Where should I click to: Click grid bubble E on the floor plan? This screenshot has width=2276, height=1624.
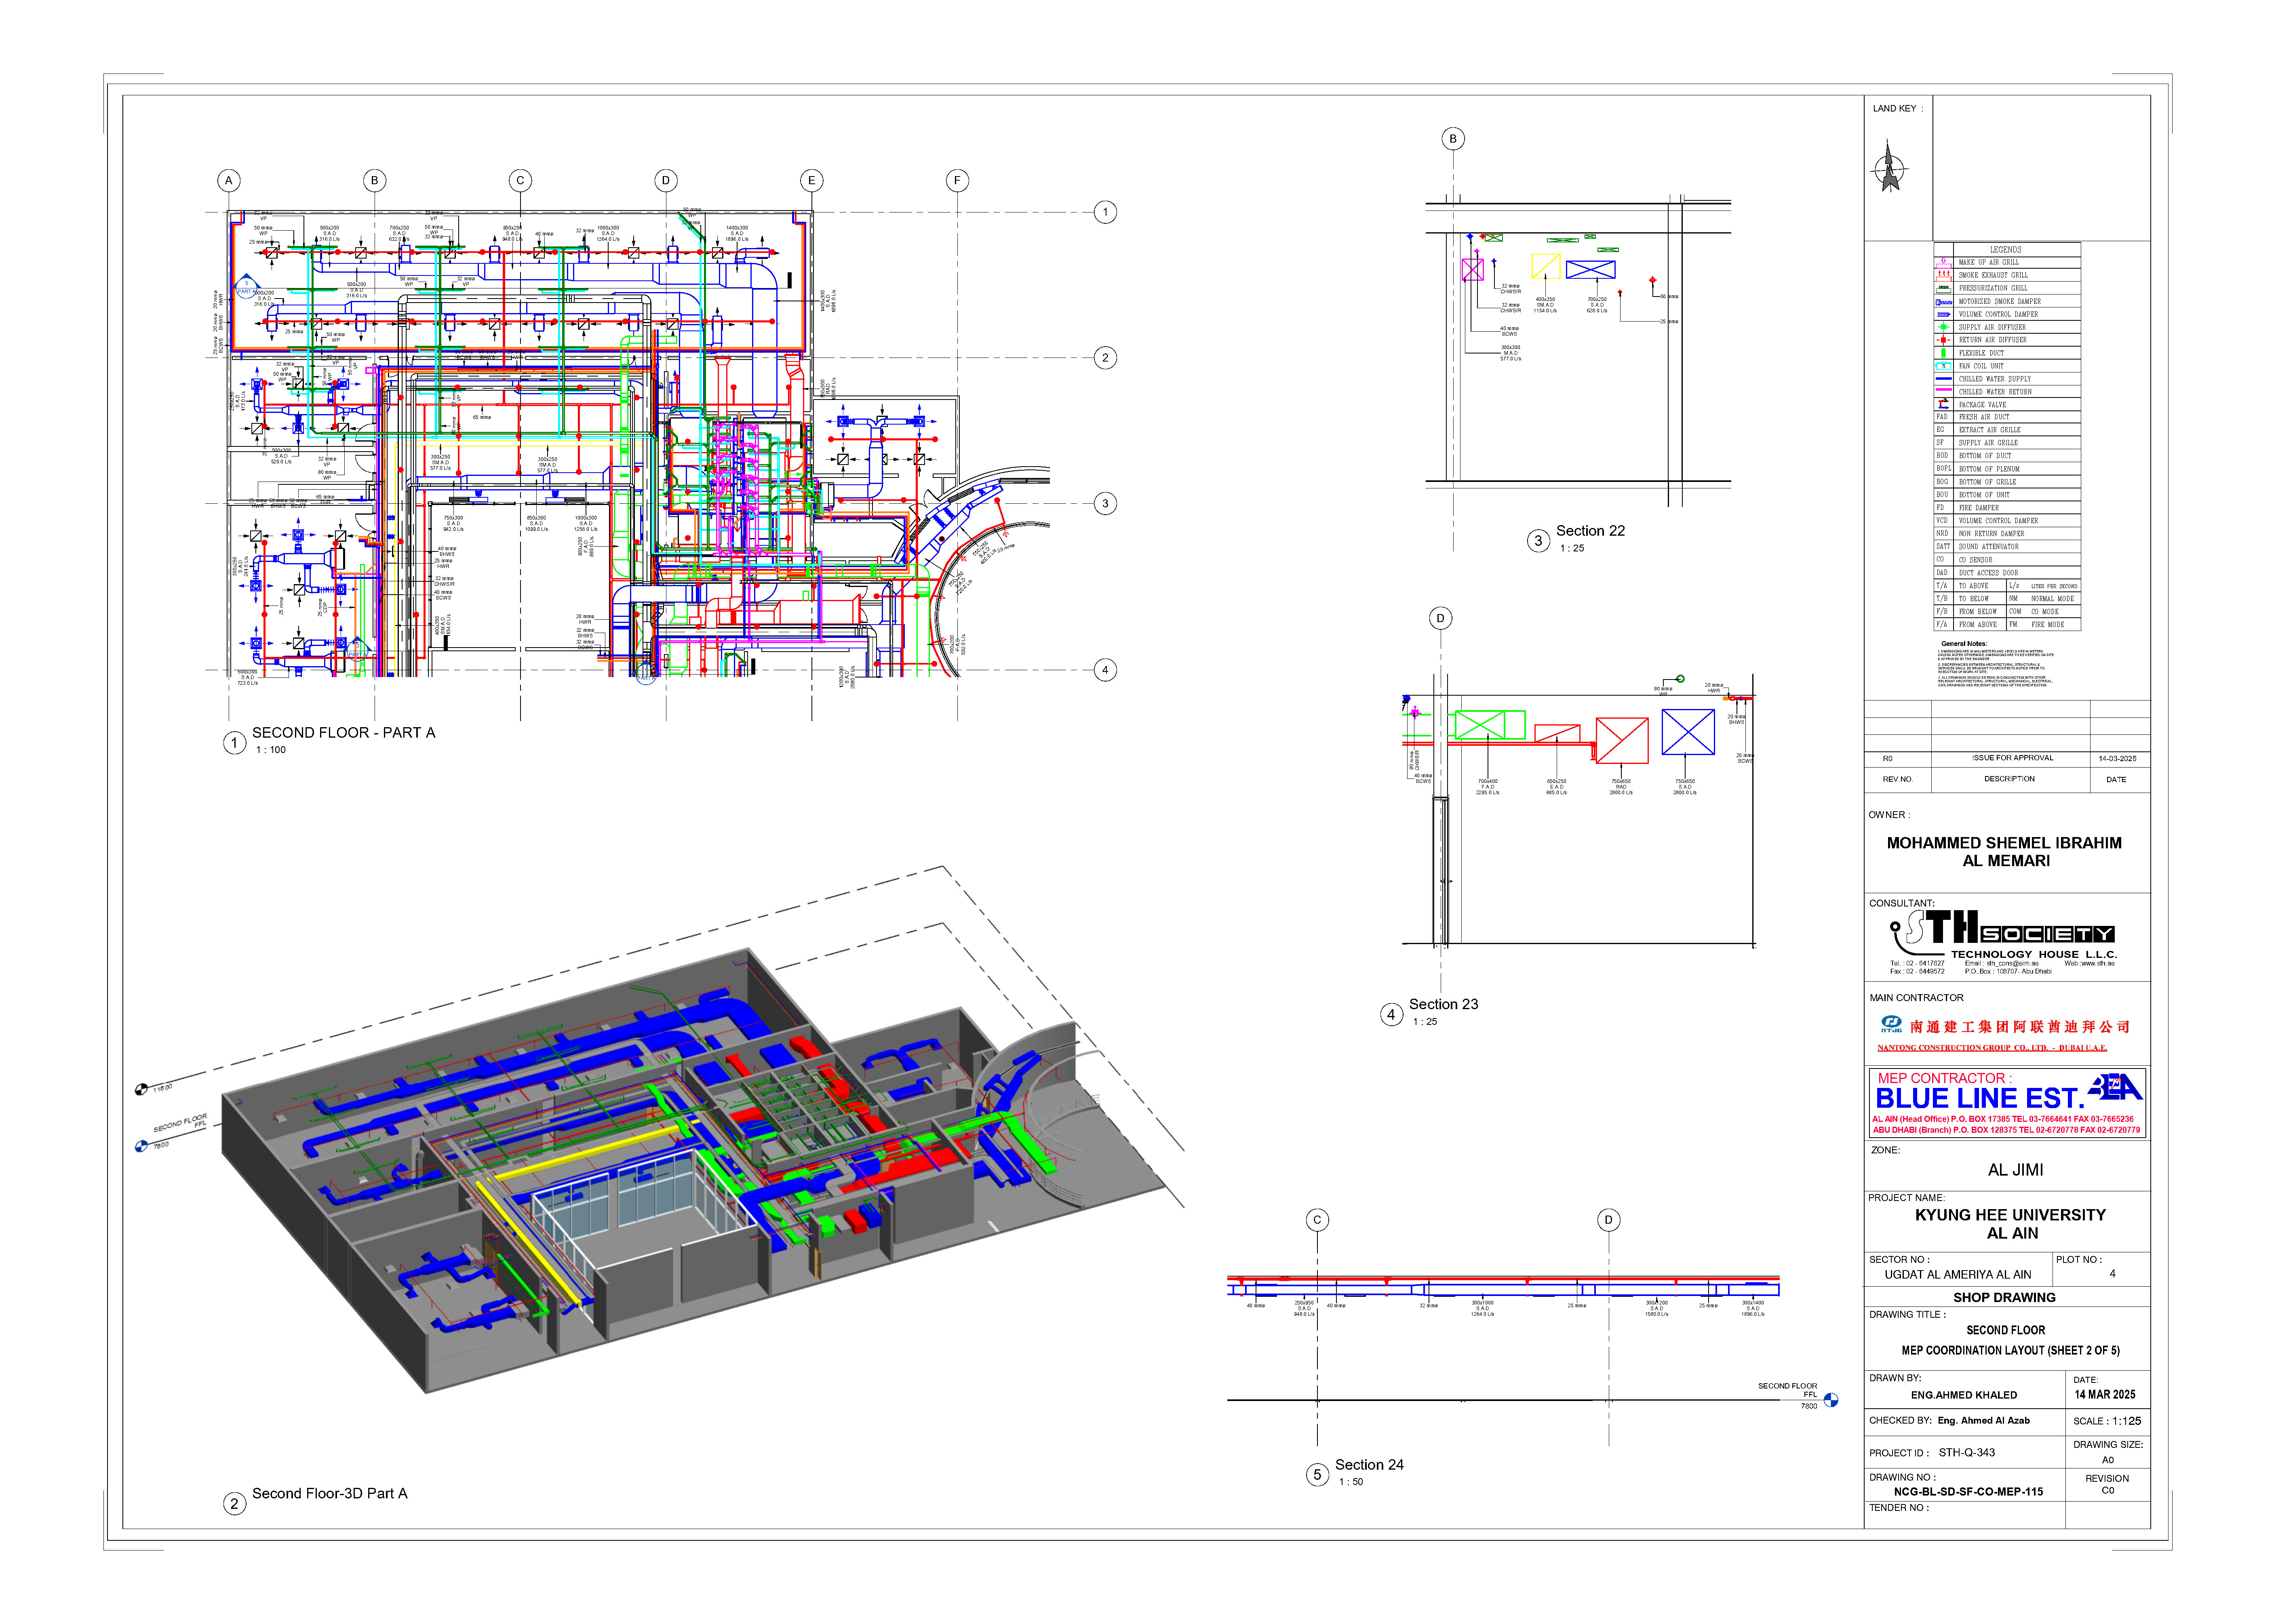tap(811, 181)
